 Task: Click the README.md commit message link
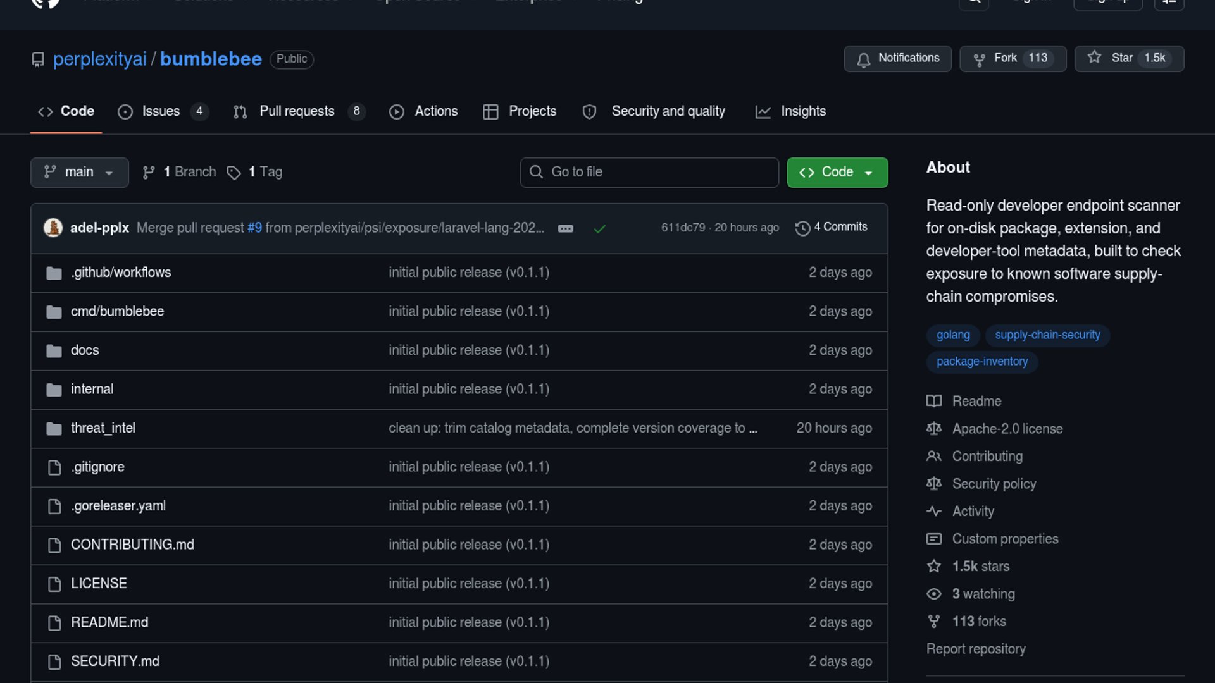pyautogui.click(x=469, y=622)
